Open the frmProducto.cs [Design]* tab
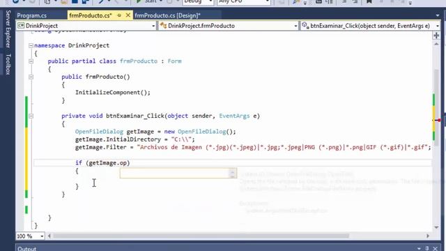Image resolution: width=446 pixels, height=251 pixels. point(167,15)
